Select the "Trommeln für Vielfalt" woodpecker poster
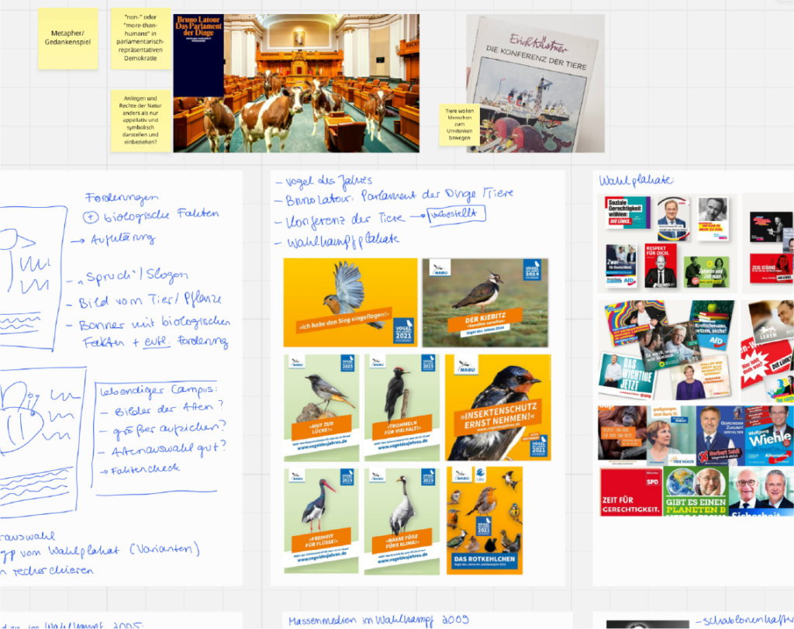 pos(402,407)
